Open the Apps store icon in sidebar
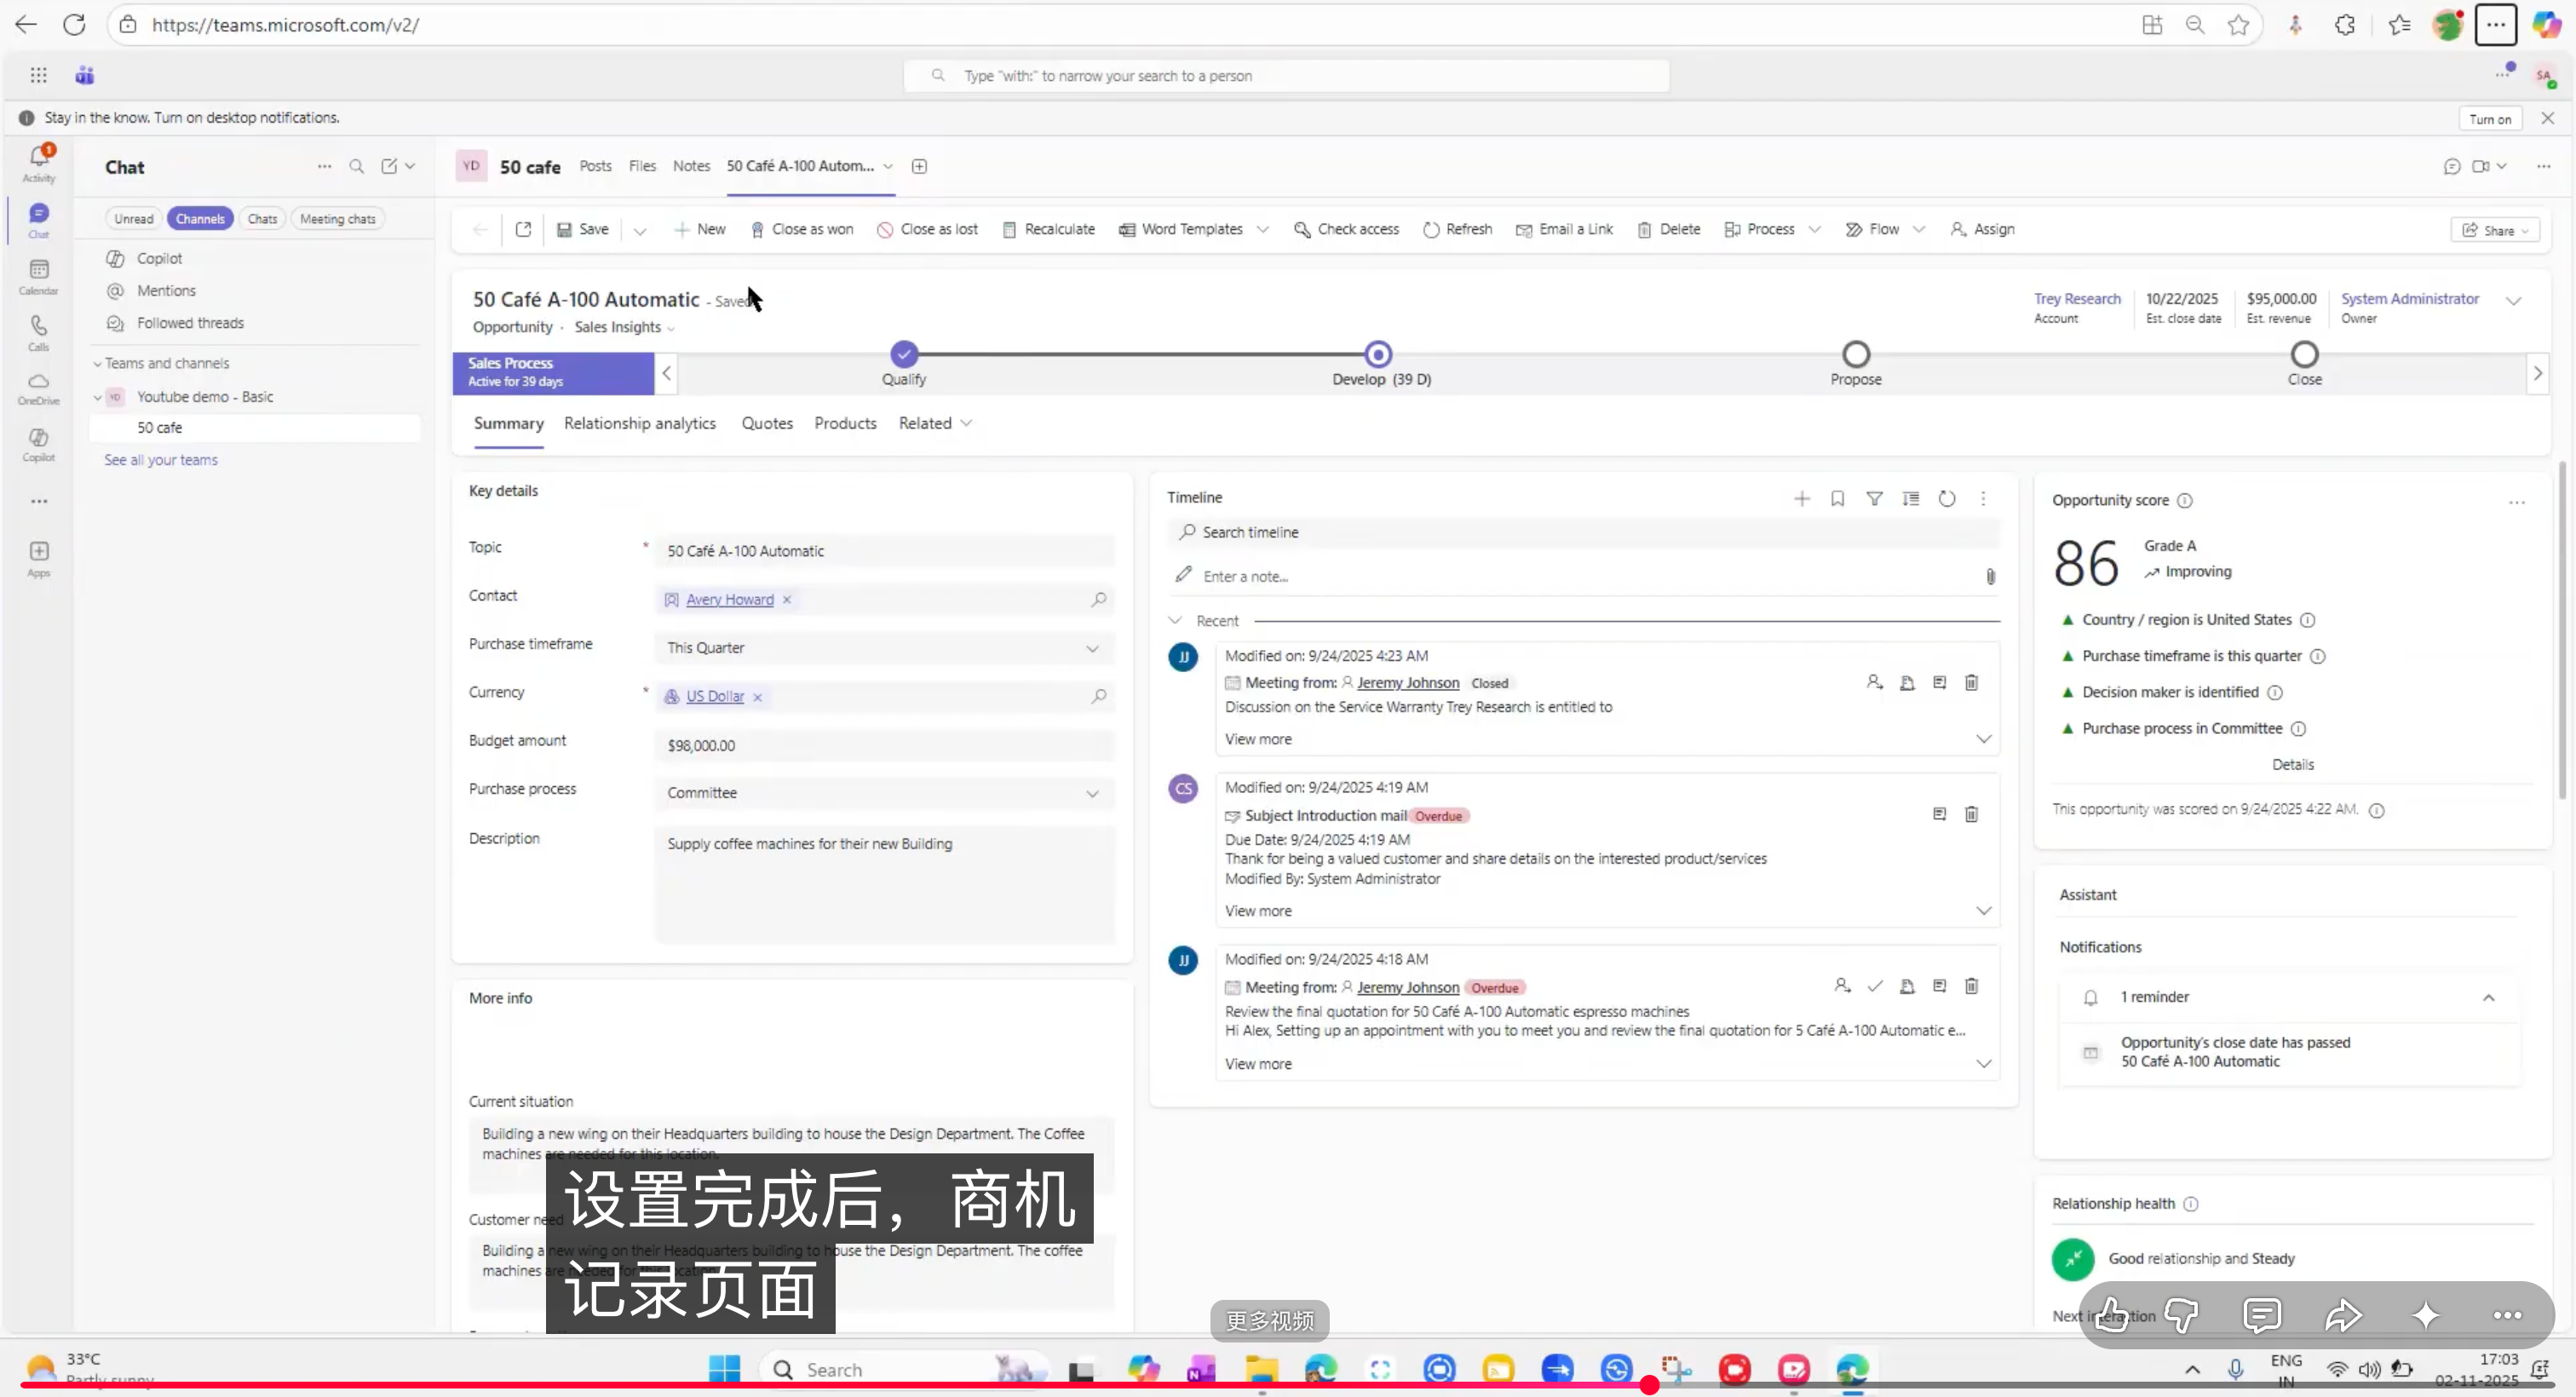Viewport: 2576px width, 1397px height. click(39, 559)
